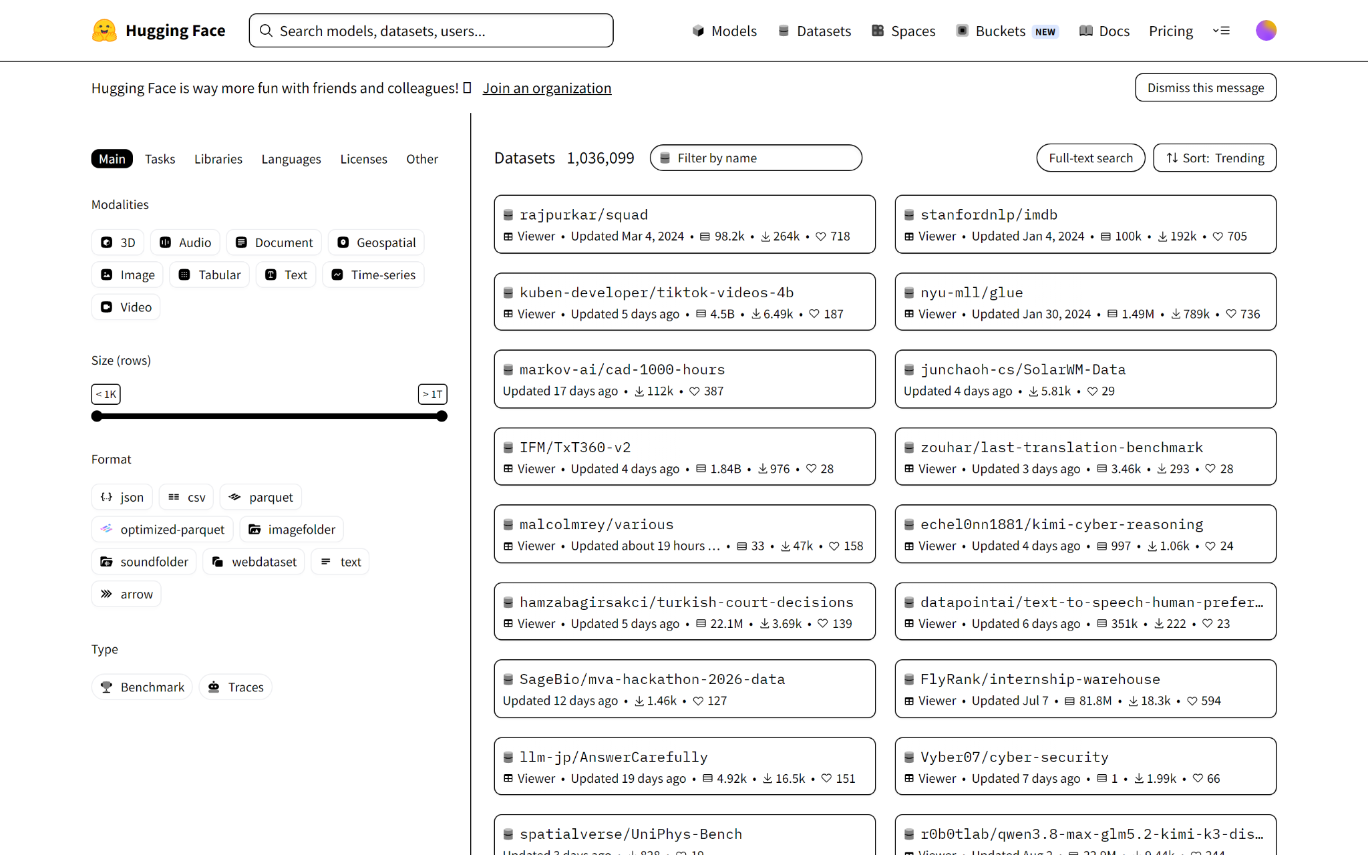Open Spaces in top navigation

pos(903,31)
